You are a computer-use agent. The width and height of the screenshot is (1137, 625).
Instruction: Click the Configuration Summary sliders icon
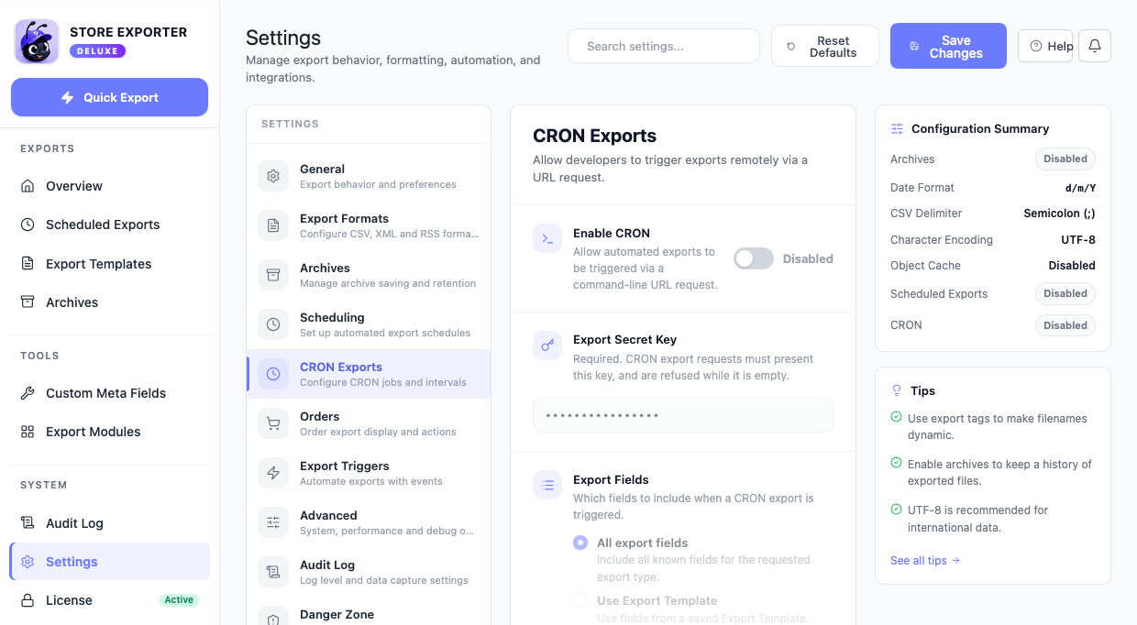click(897, 129)
